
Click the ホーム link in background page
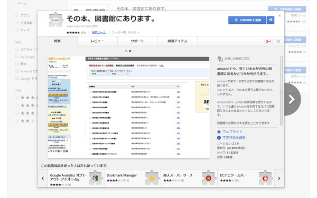click(21, 4)
